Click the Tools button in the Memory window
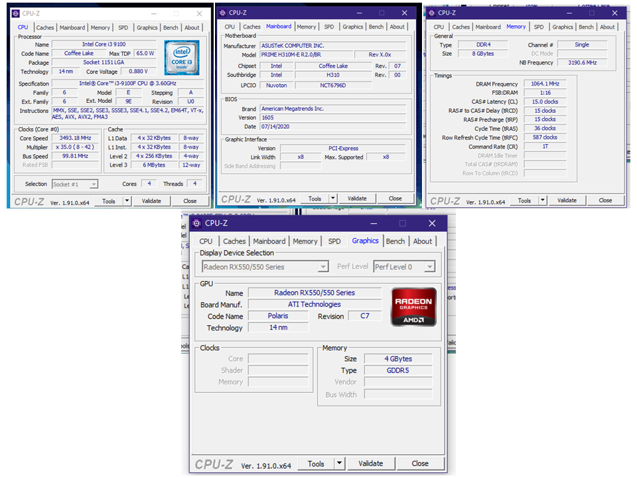The height and width of the screenshot is (478, 637). tap(524, 200)
